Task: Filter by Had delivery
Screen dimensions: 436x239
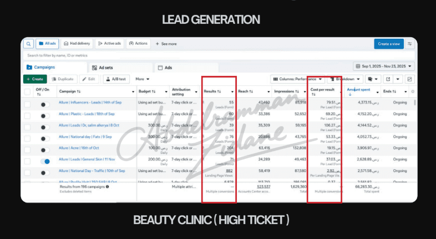Action: 77,44
